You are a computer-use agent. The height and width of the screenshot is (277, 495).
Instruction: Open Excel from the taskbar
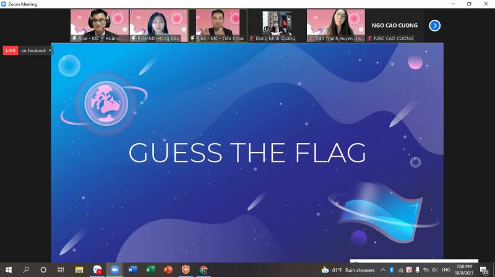click(150, 270)
